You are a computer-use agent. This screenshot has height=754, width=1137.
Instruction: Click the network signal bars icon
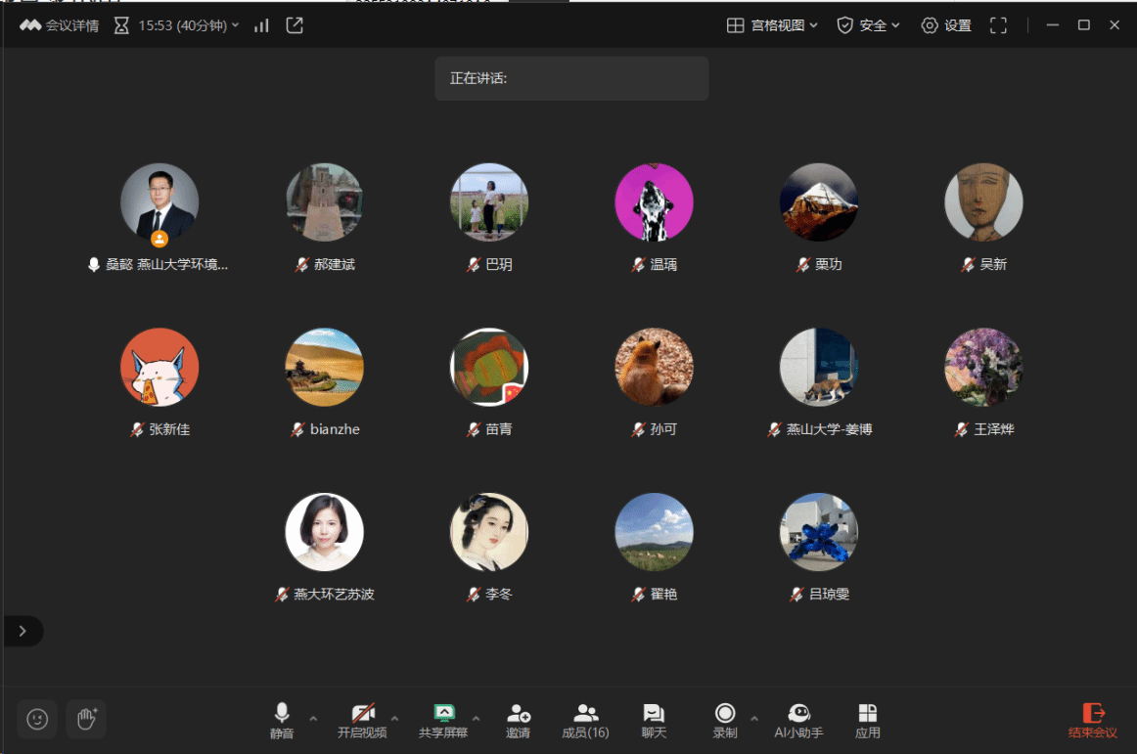point(261,25)
